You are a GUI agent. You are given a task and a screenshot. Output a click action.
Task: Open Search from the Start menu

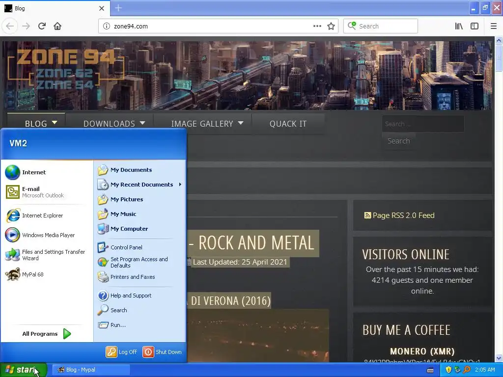tap(140, 310)
